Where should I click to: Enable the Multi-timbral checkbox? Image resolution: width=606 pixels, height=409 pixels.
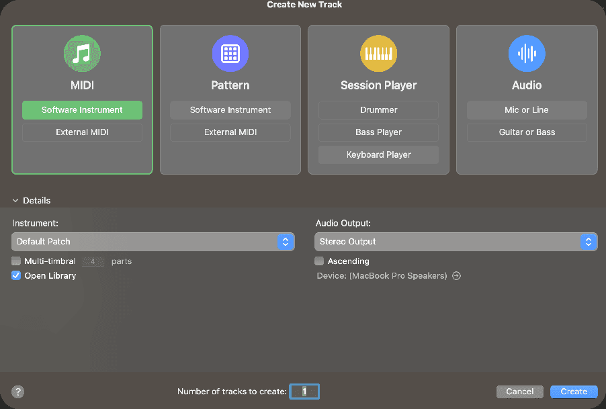16,261
